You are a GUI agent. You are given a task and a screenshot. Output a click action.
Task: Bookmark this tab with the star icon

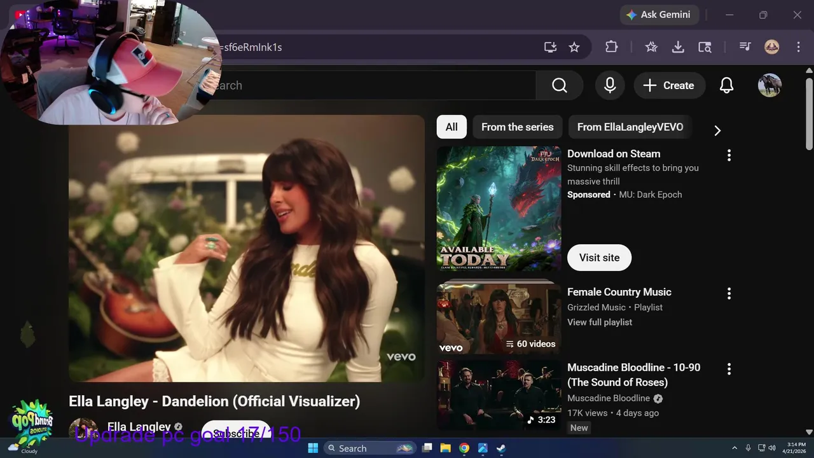point(574,47)
